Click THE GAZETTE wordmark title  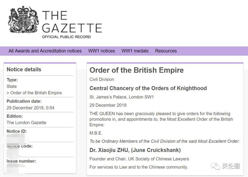pos(72,21)
